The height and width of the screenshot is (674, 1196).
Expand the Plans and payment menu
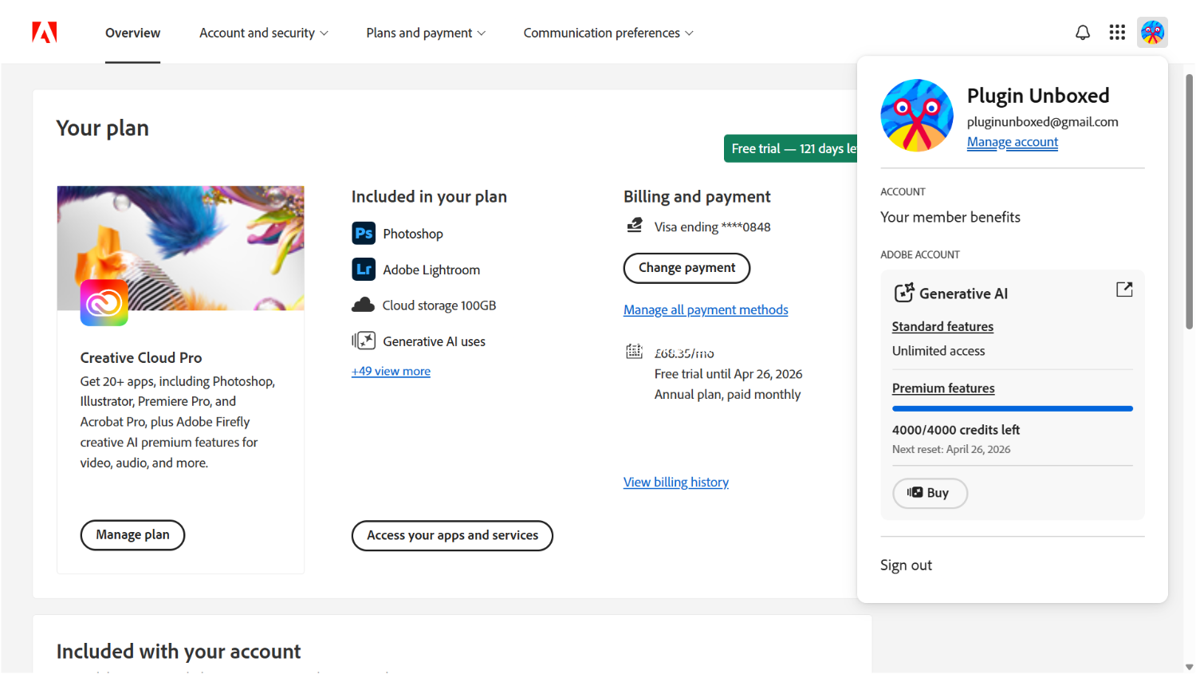click(x=425, y=33)
